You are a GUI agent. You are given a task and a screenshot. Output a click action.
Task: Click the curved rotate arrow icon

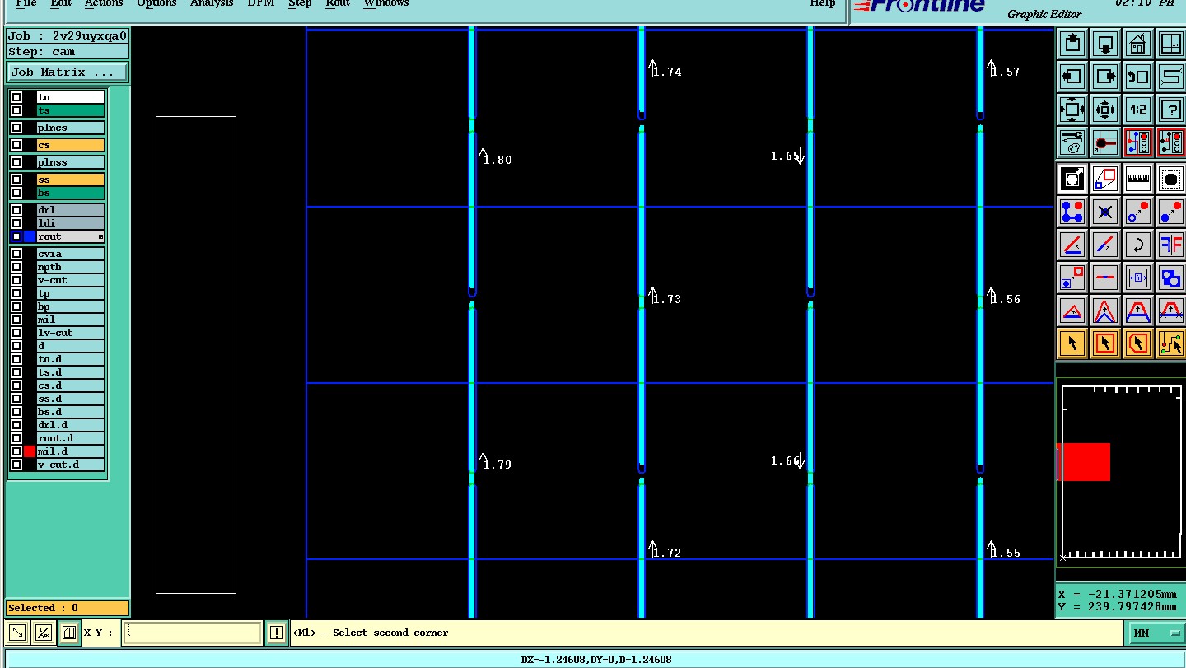(1137, 245)
